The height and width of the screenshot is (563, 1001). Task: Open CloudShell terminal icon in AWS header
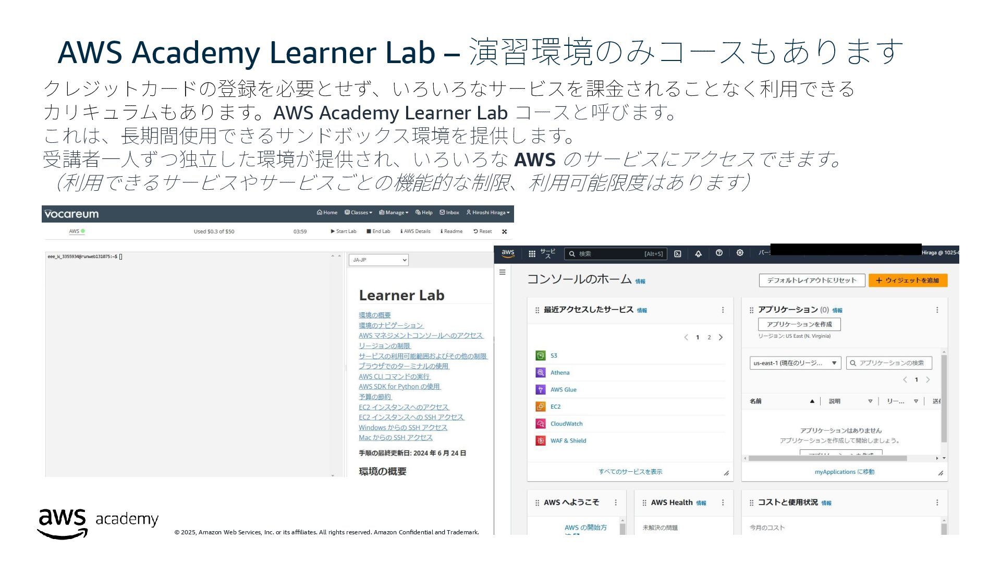pyautogui.click(x=678, y=254)
